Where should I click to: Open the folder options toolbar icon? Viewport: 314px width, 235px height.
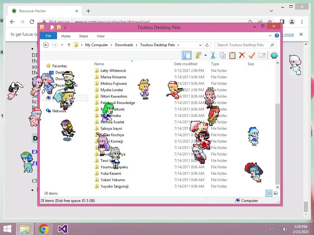click(198, 56)
